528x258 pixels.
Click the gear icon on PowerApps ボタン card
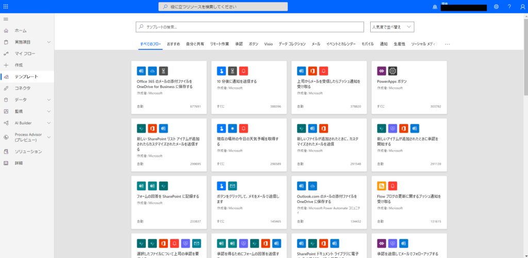[392, 71]
